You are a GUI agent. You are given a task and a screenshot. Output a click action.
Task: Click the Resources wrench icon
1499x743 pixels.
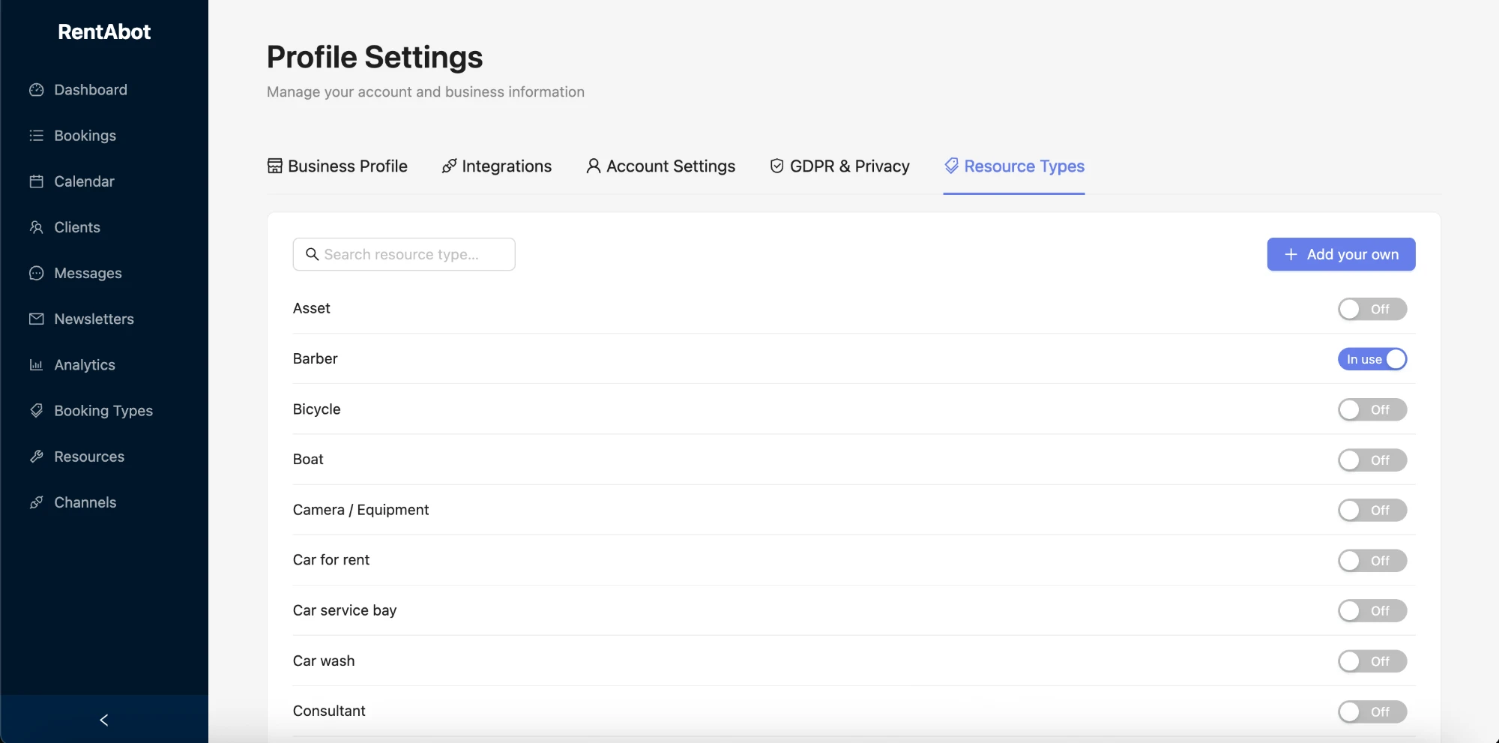(37, 457)
